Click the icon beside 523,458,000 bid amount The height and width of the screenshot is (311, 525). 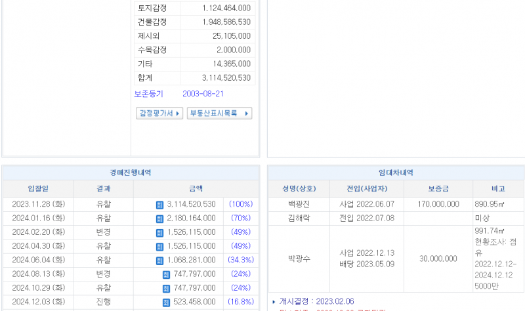pyautogui.click(x=165, y=302)
